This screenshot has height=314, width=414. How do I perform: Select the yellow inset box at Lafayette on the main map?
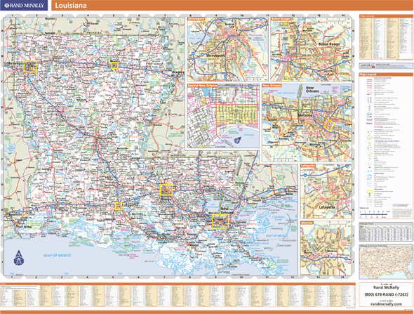[119, 206]
